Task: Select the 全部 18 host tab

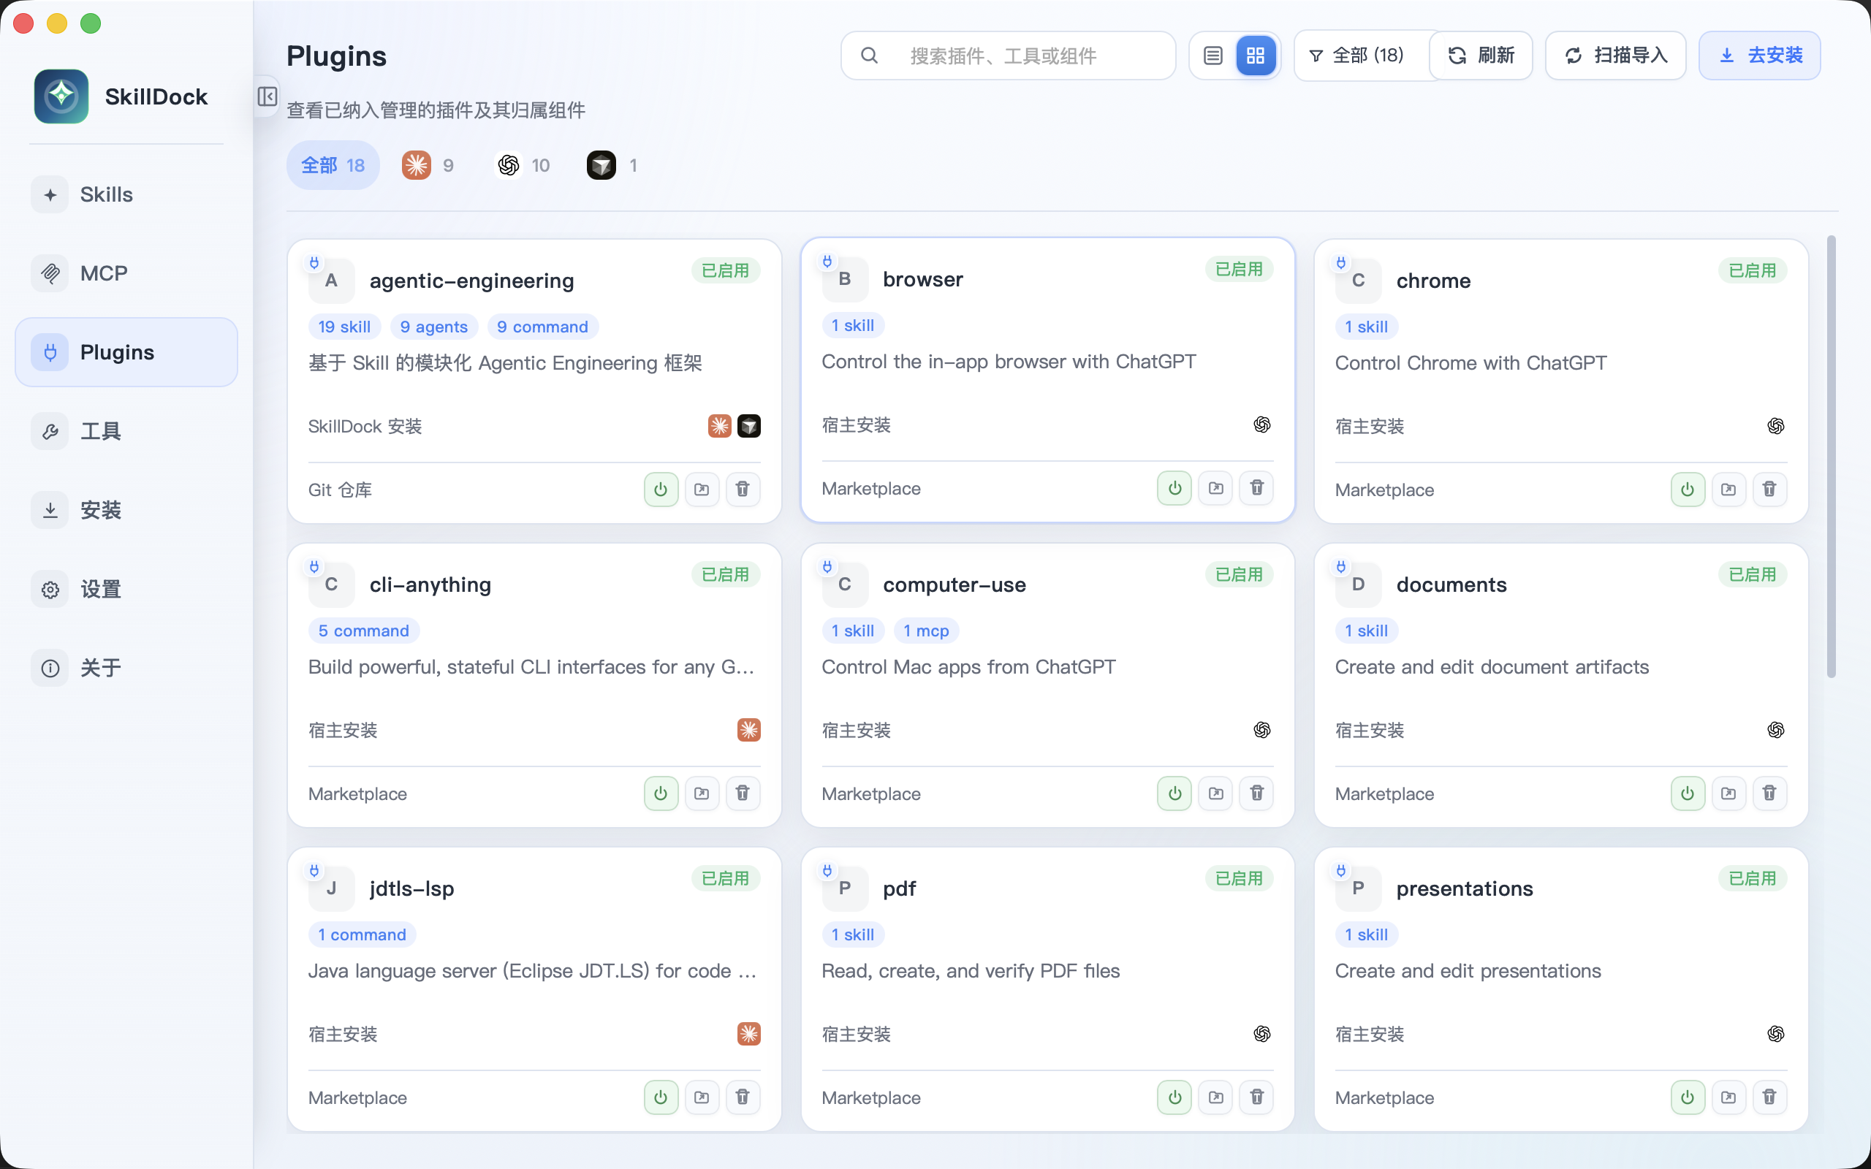Action: 333,165
